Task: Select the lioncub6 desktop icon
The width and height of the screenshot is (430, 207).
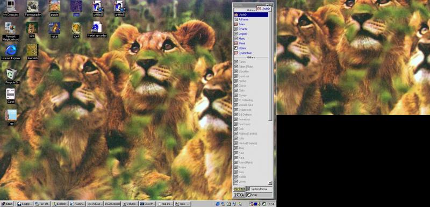Action: (33, 52)
